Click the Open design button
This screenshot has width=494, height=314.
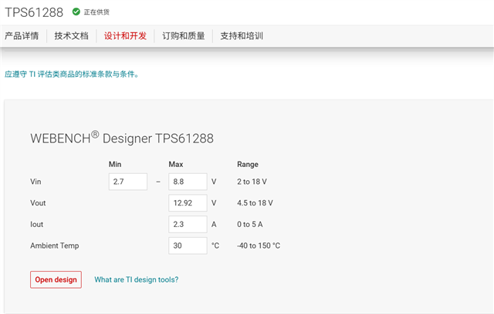pyautogui.click(x=56, y=279)
